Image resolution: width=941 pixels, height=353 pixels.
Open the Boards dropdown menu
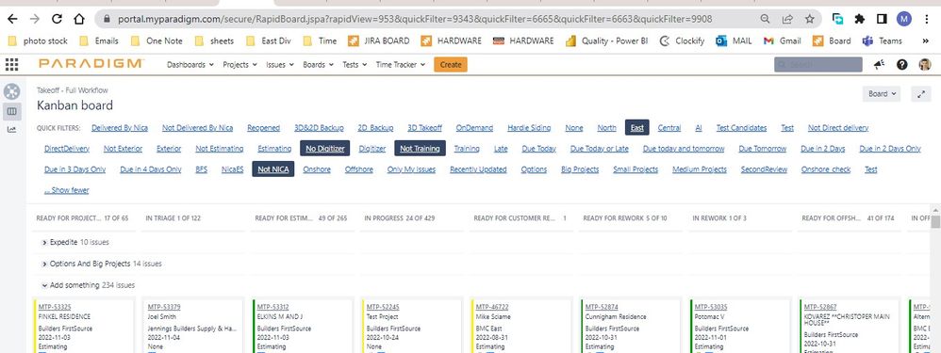pyautogui.click(x=318, y=65)
